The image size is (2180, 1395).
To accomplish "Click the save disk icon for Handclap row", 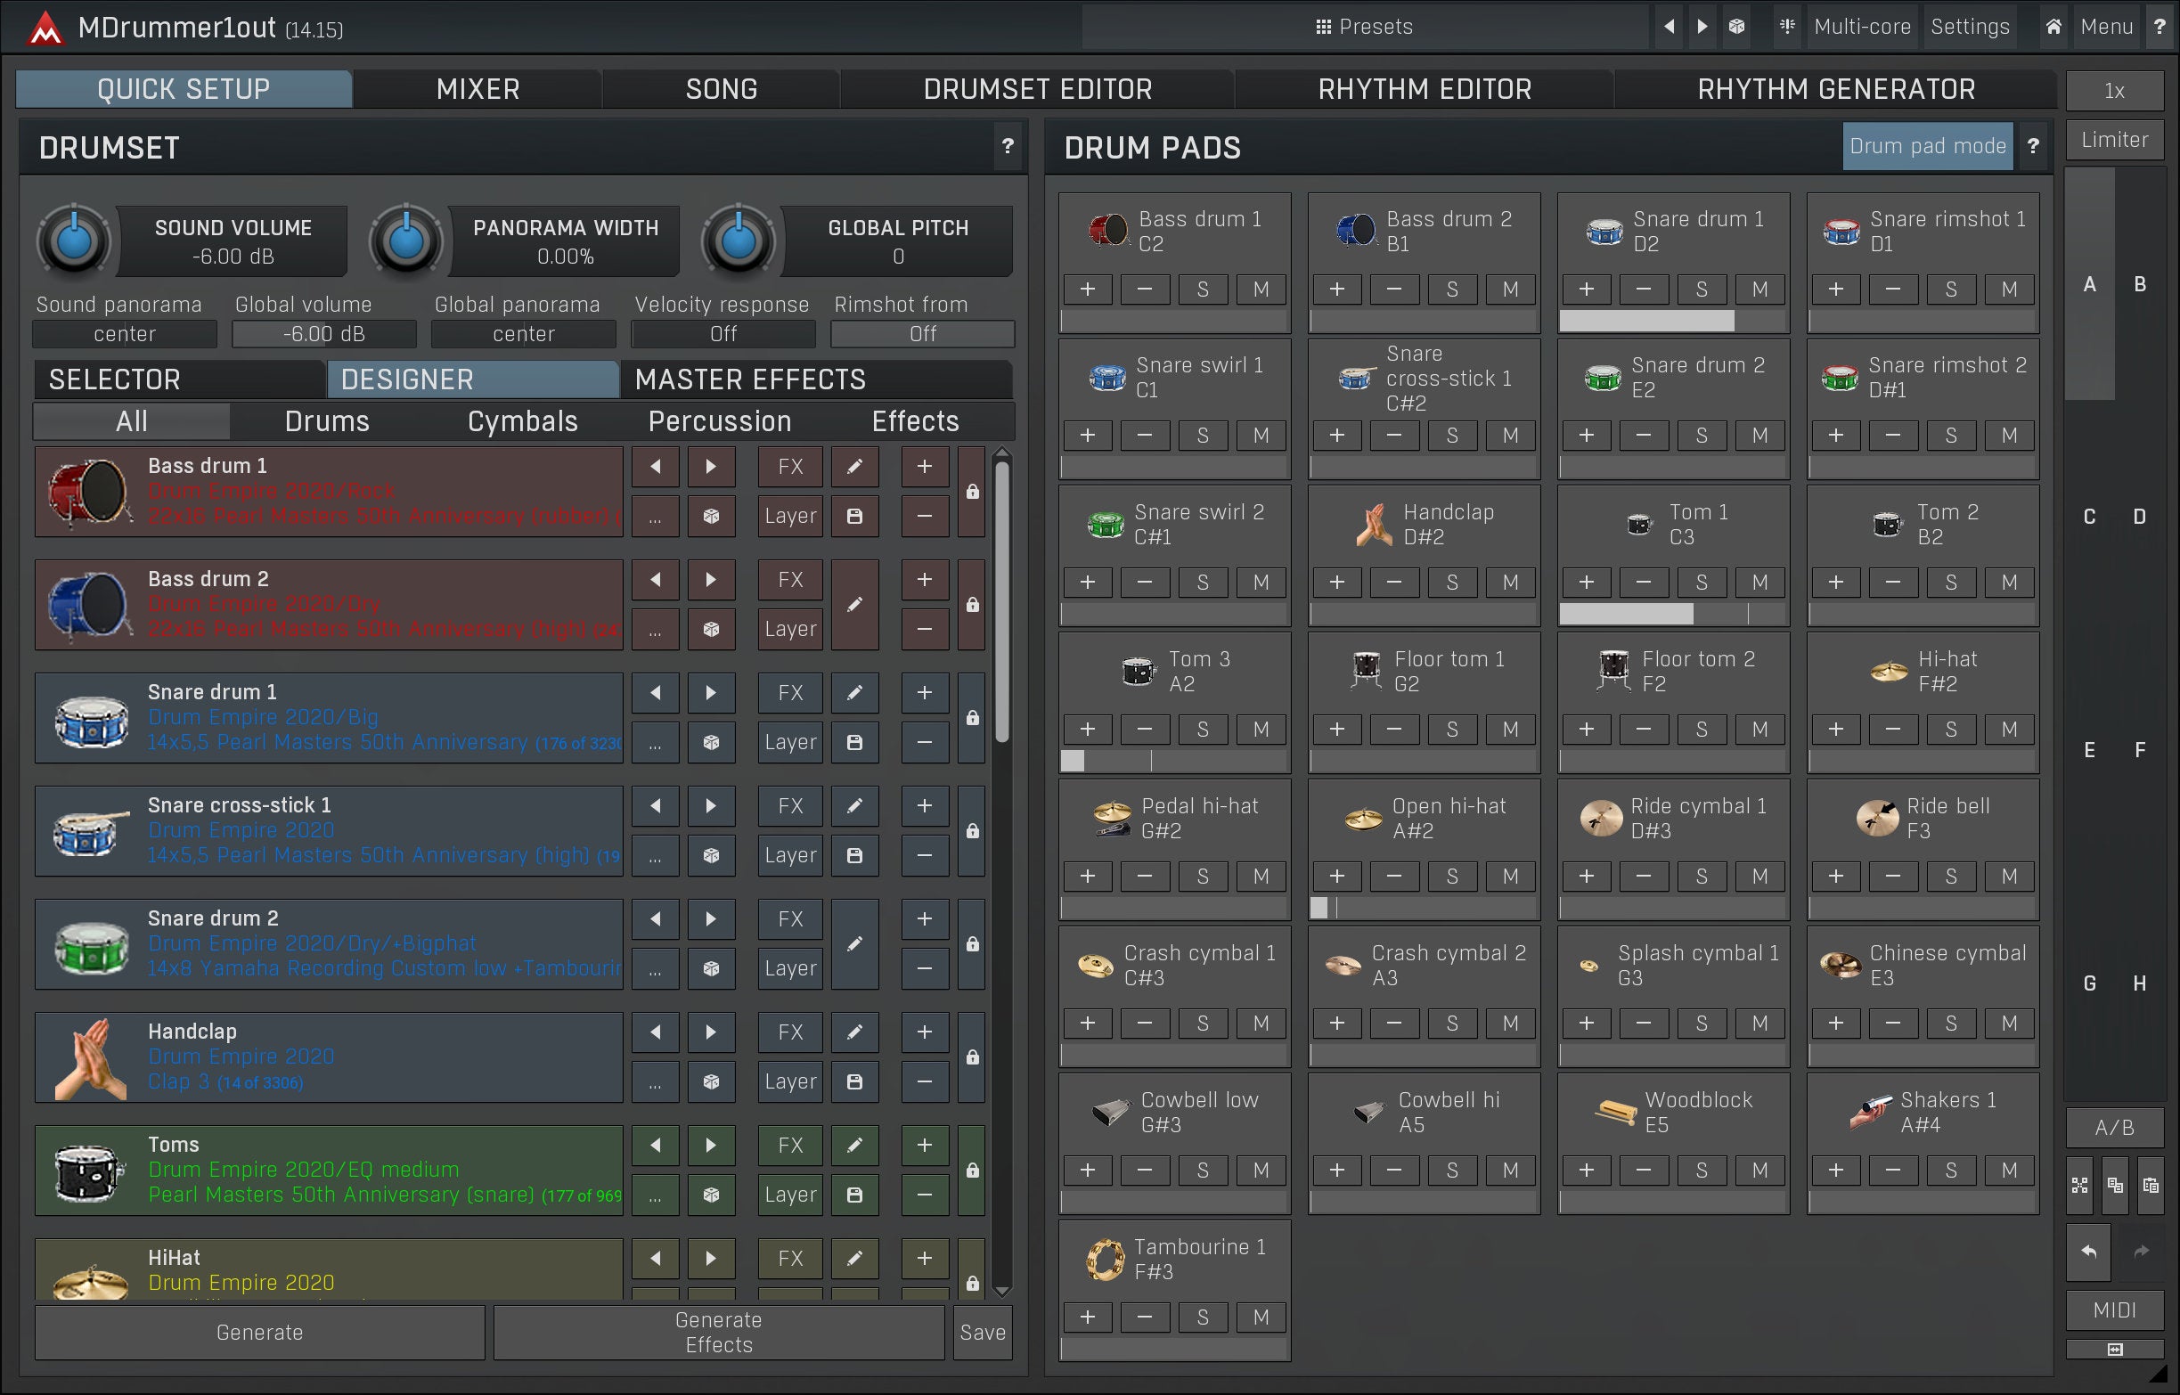I will (x=854, y=1081).
